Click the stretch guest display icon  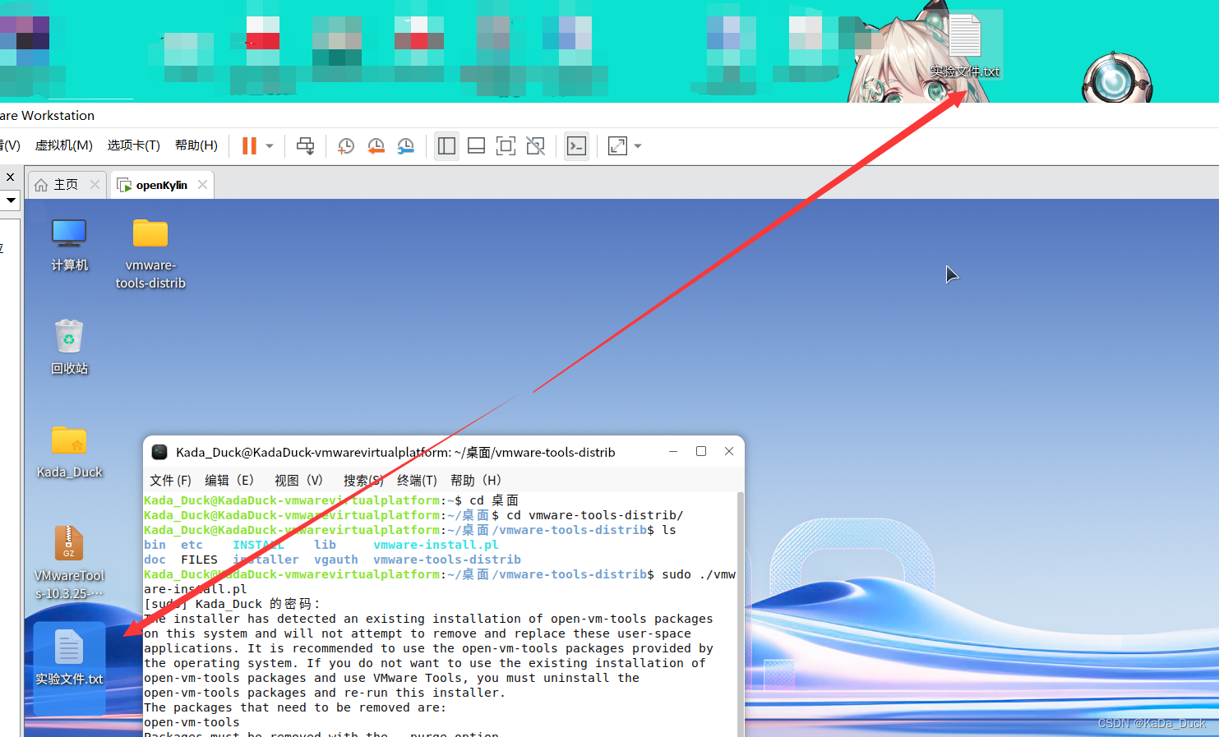pyautogui.click(x=617, y=146)
